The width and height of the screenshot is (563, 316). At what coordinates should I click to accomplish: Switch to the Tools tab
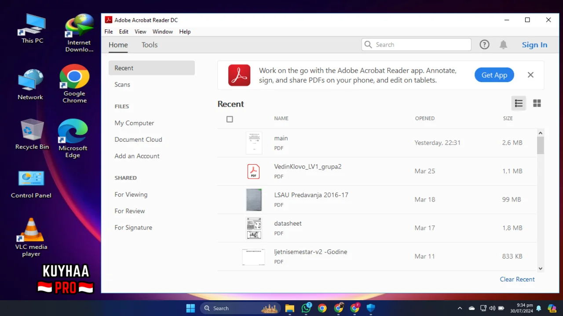[150, 45]
